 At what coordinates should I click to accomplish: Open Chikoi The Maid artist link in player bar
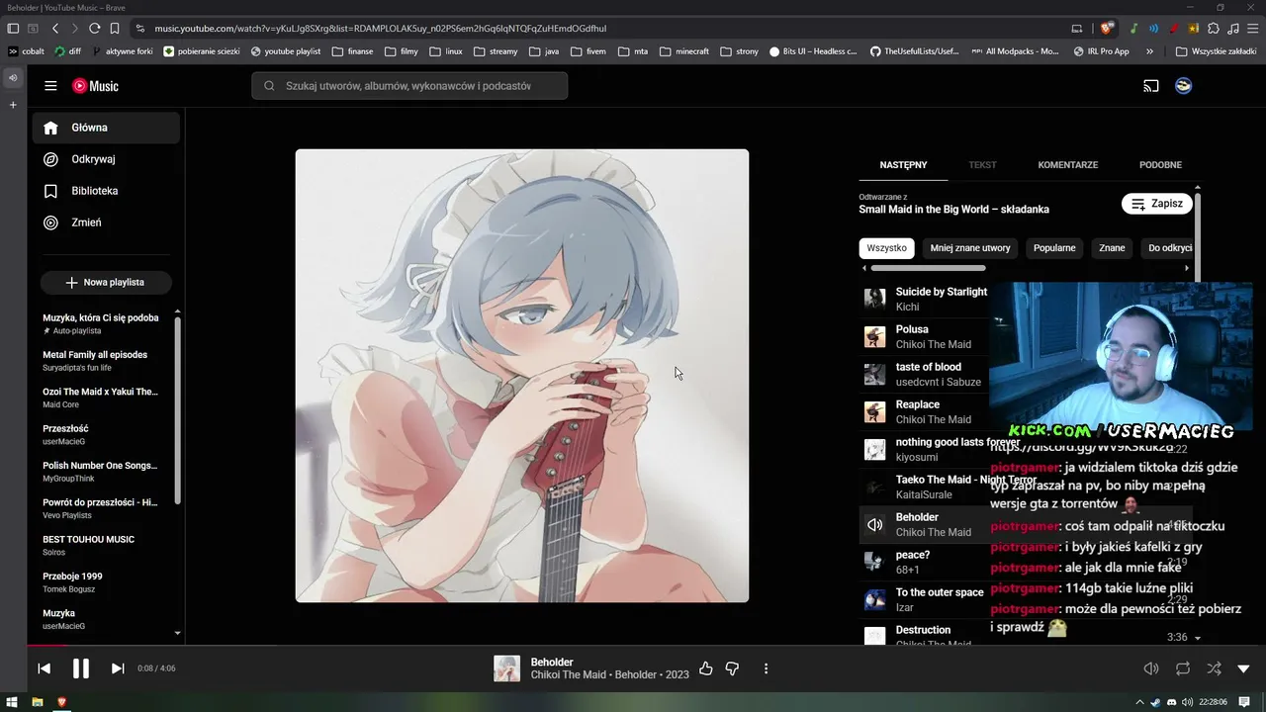(x=567, y=675)
